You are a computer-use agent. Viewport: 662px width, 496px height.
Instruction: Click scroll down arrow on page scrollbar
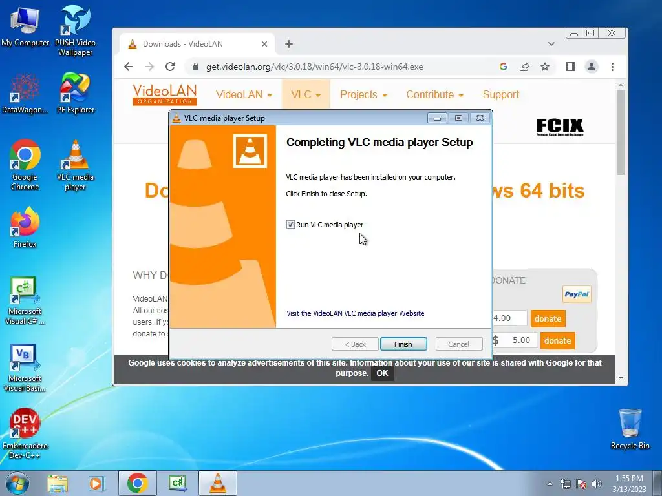(x=621, y=378)
